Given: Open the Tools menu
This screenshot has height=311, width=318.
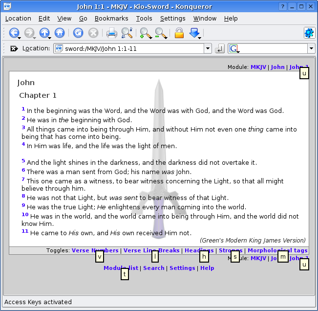Looking at the screenshot, I should pos(144,19).
